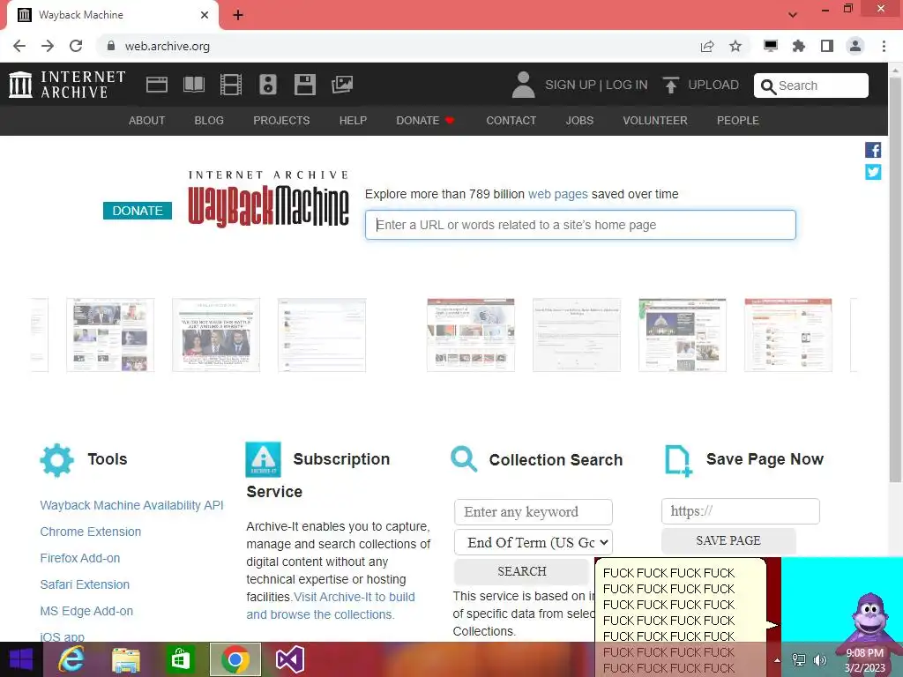Reload the page with refresh icon
Viewport: 903px width, 677px height.
pos(76,46)
